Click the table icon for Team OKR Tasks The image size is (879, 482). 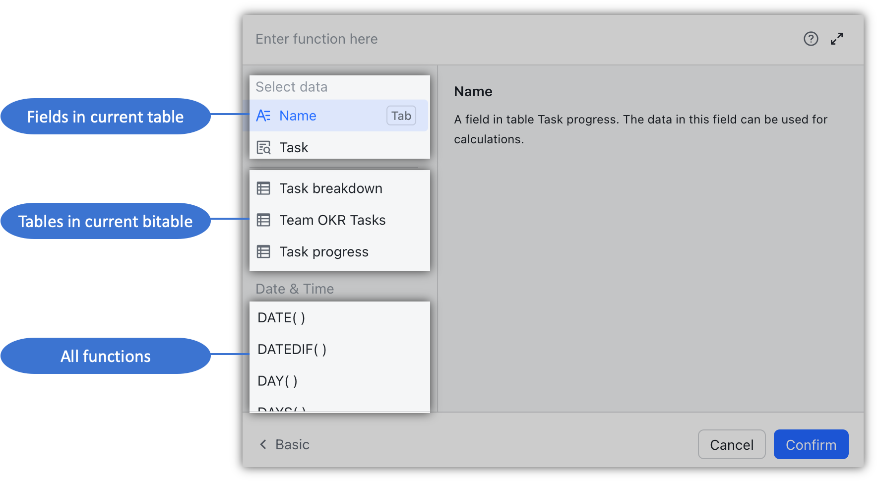pos(263,220)
